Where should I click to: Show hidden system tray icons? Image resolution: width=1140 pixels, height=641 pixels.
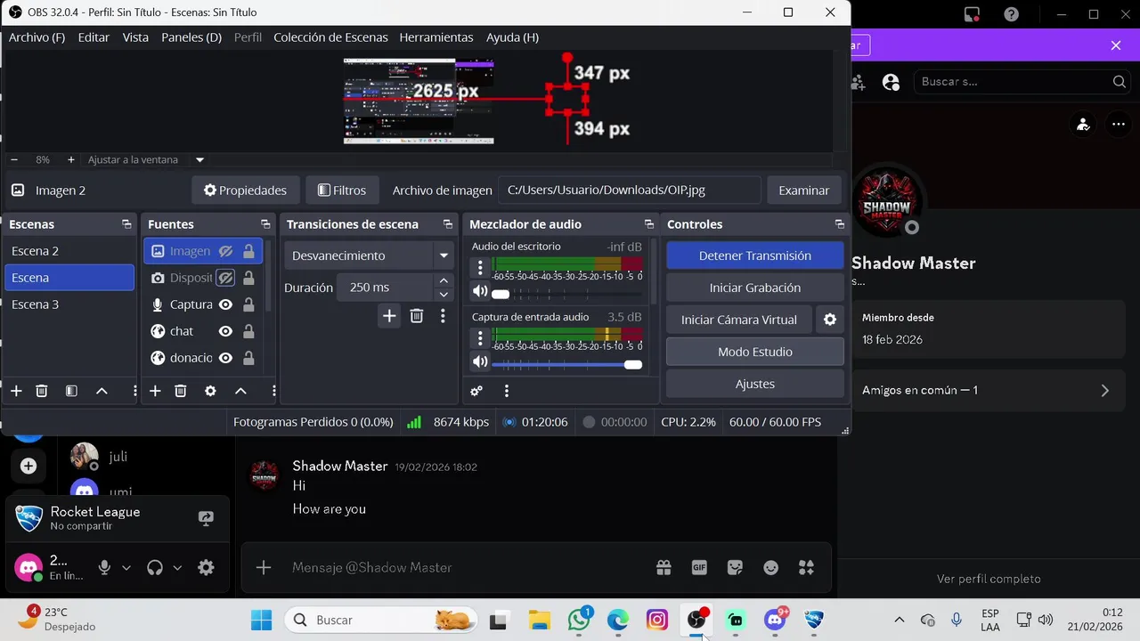pos(899,620)
